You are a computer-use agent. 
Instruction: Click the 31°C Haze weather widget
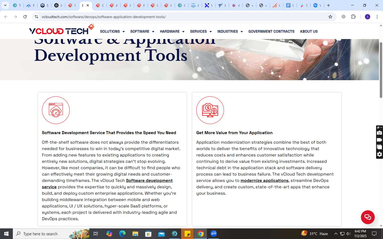(x=314, y=234)
